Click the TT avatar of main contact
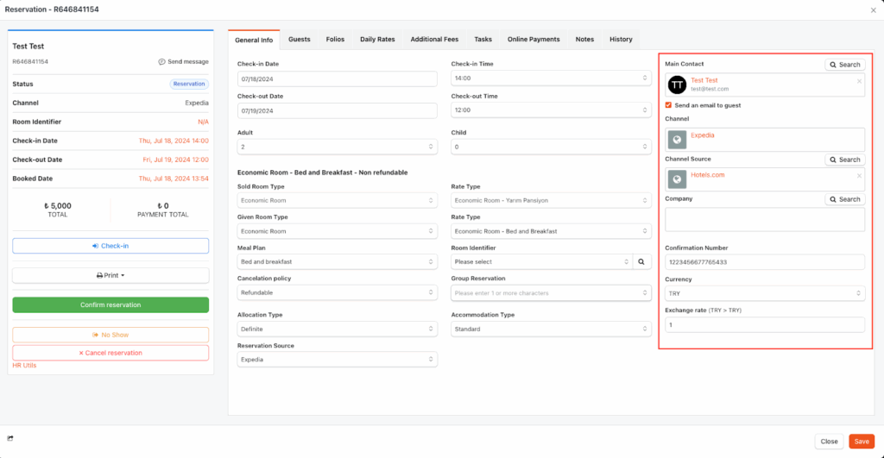884x458 pixels. 678,85
